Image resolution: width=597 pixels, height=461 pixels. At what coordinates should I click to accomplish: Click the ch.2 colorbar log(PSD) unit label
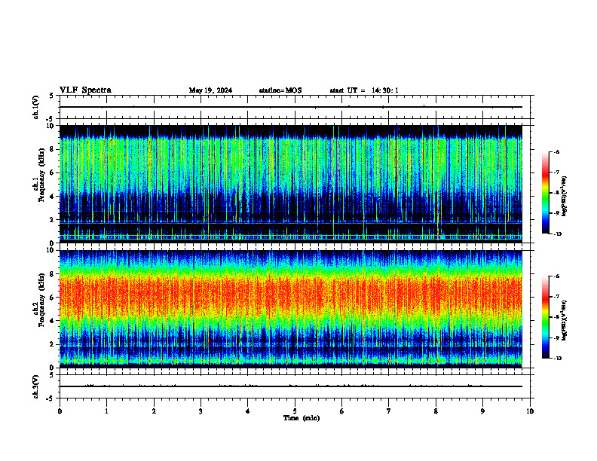(565, 321)
